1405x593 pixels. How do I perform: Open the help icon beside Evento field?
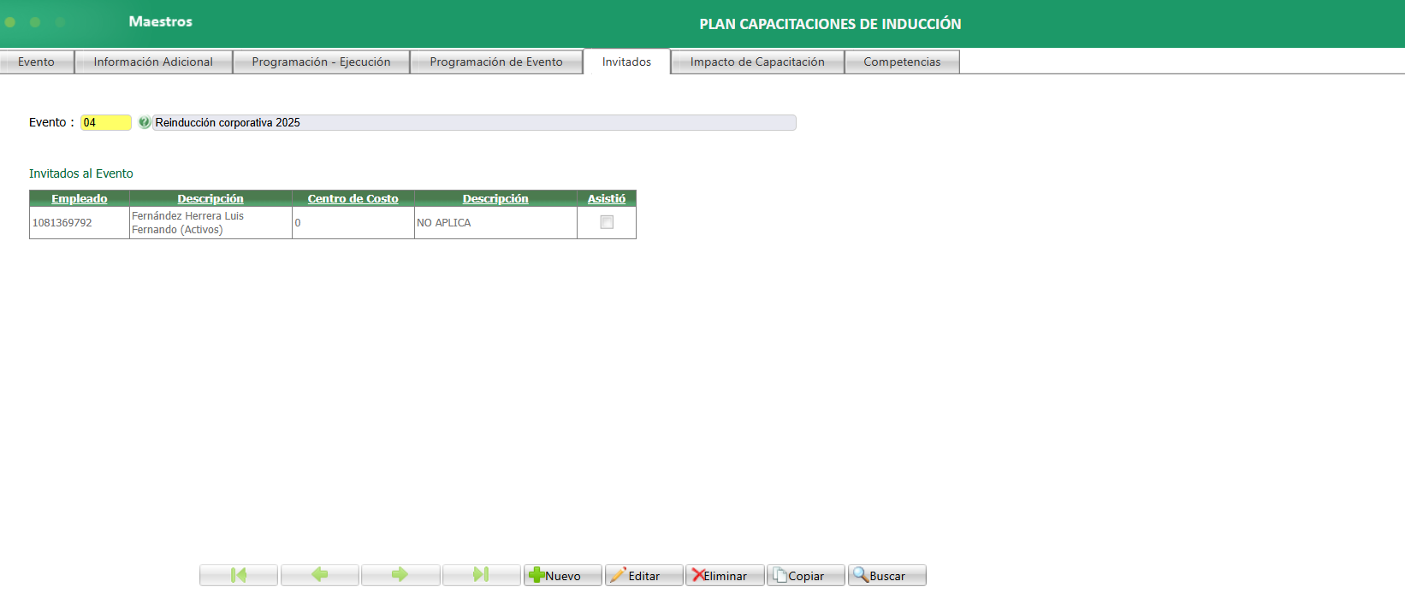tap(145, 122)
